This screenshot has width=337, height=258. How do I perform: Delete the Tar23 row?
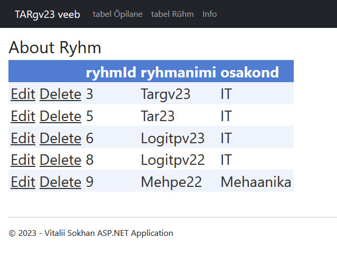[61, 116]
